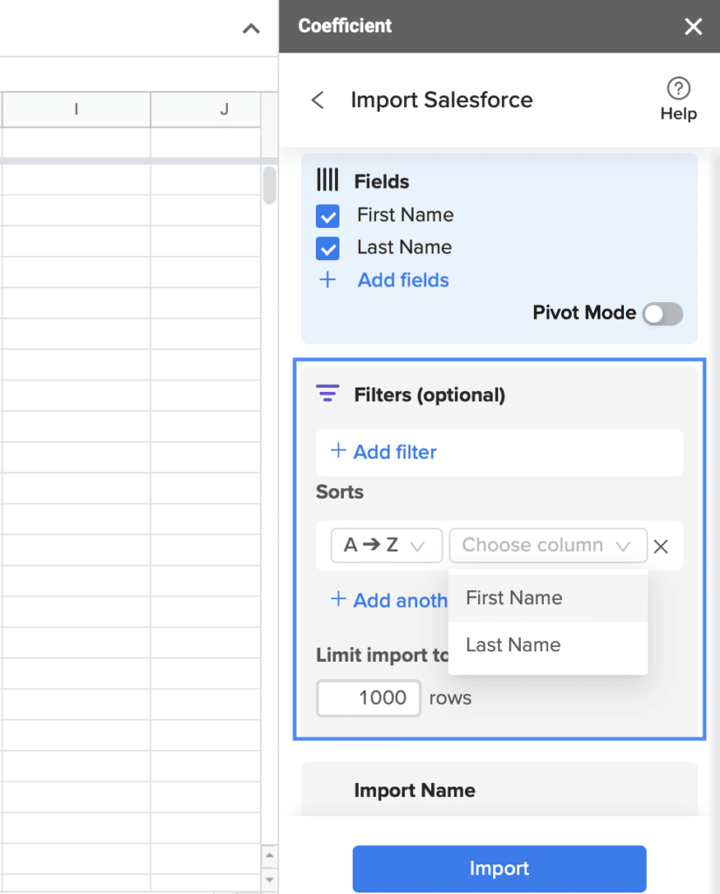The image size is (720, 894).
Task: Click the spreadsheet scroll down arrow
Action: point(270,880)
